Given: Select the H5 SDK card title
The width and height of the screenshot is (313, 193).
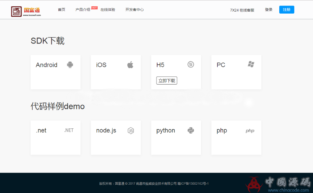Looking at the screenshot, I should [160, 65].
